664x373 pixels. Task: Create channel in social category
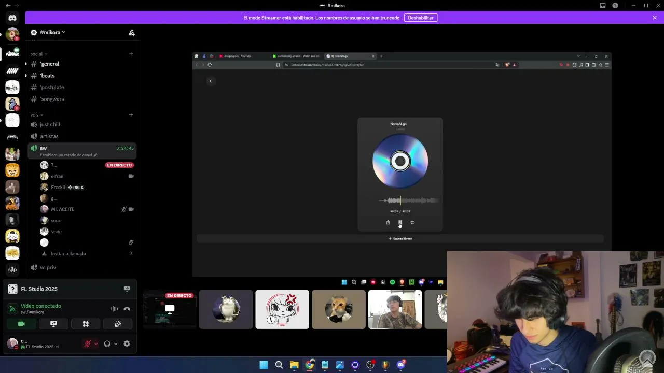pyautogui.click(x=131, y=54)
